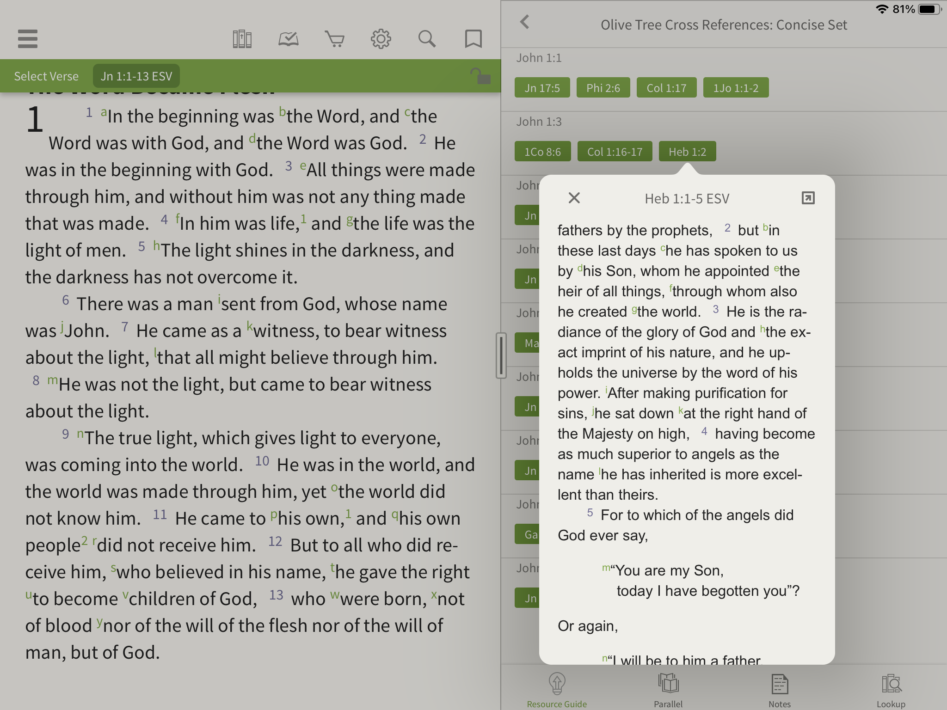Tap the 'Heb 1:1-5 ESV' popup title
This screenshot has width=947, height=710.
687,199
